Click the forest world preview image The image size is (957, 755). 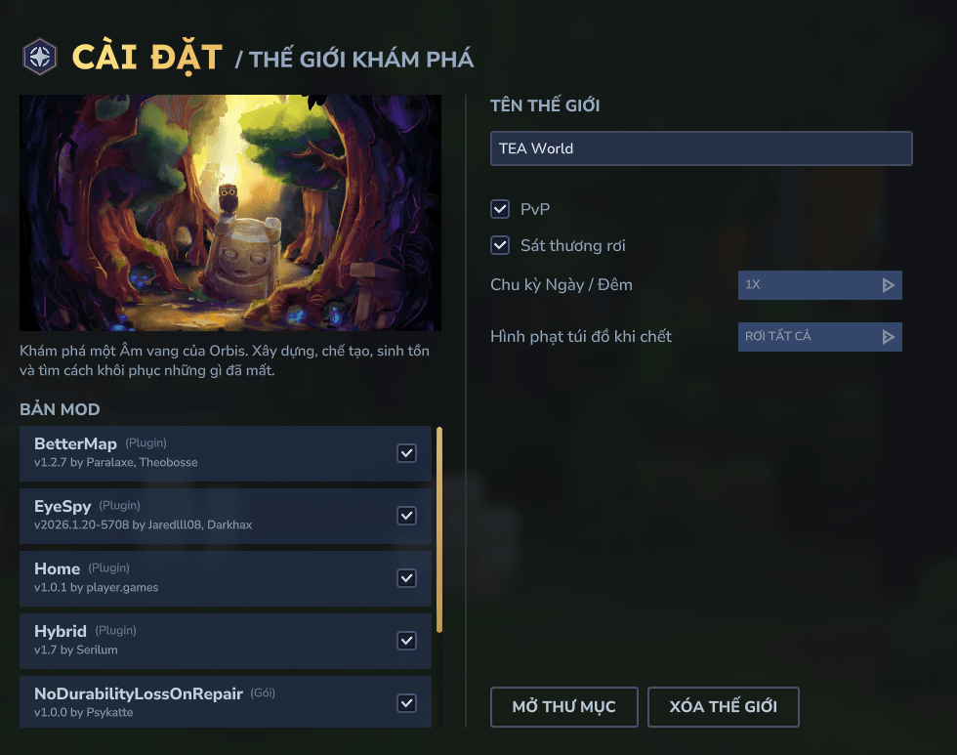[x=230, y=213]
